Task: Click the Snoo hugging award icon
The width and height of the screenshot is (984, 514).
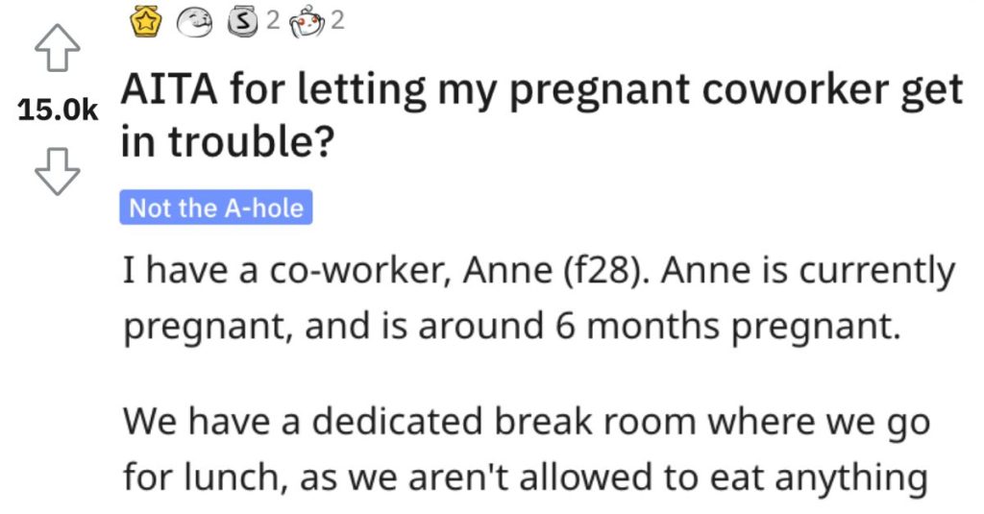Action: point(307,23)
